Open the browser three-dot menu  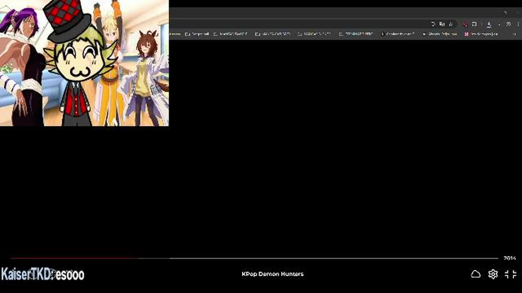click(518, 24)
